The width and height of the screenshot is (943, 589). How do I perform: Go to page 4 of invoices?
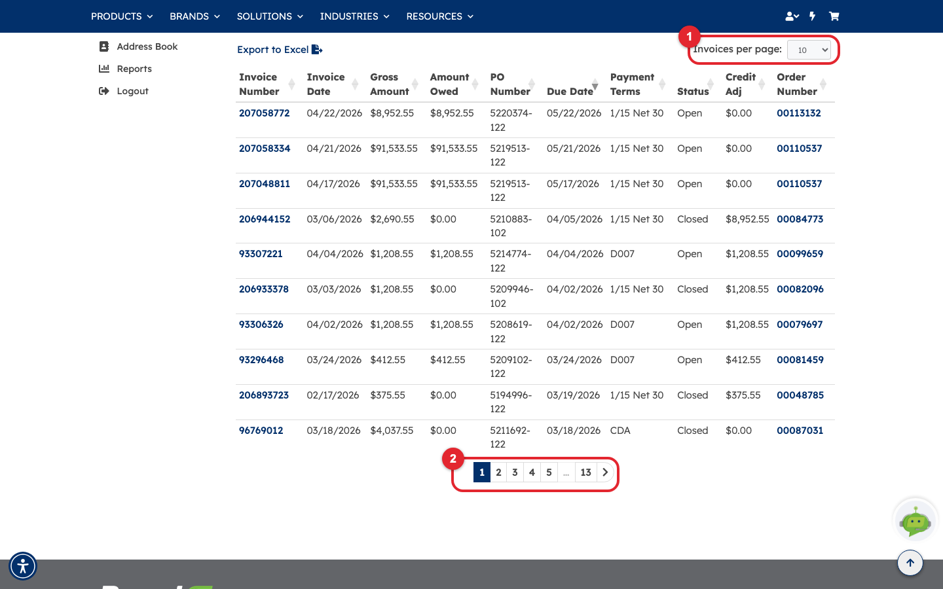click(532, 473)
